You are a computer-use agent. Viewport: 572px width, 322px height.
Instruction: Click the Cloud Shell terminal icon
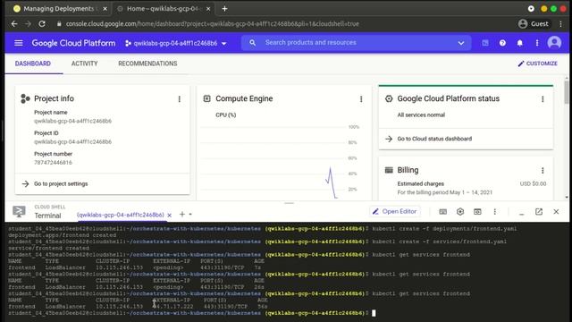tap(19, 211)
